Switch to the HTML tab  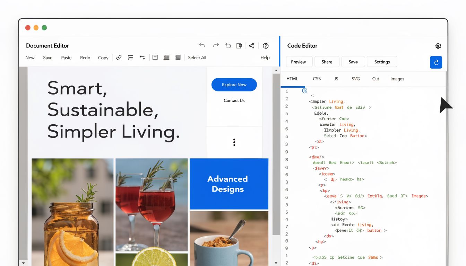(292, 79)
